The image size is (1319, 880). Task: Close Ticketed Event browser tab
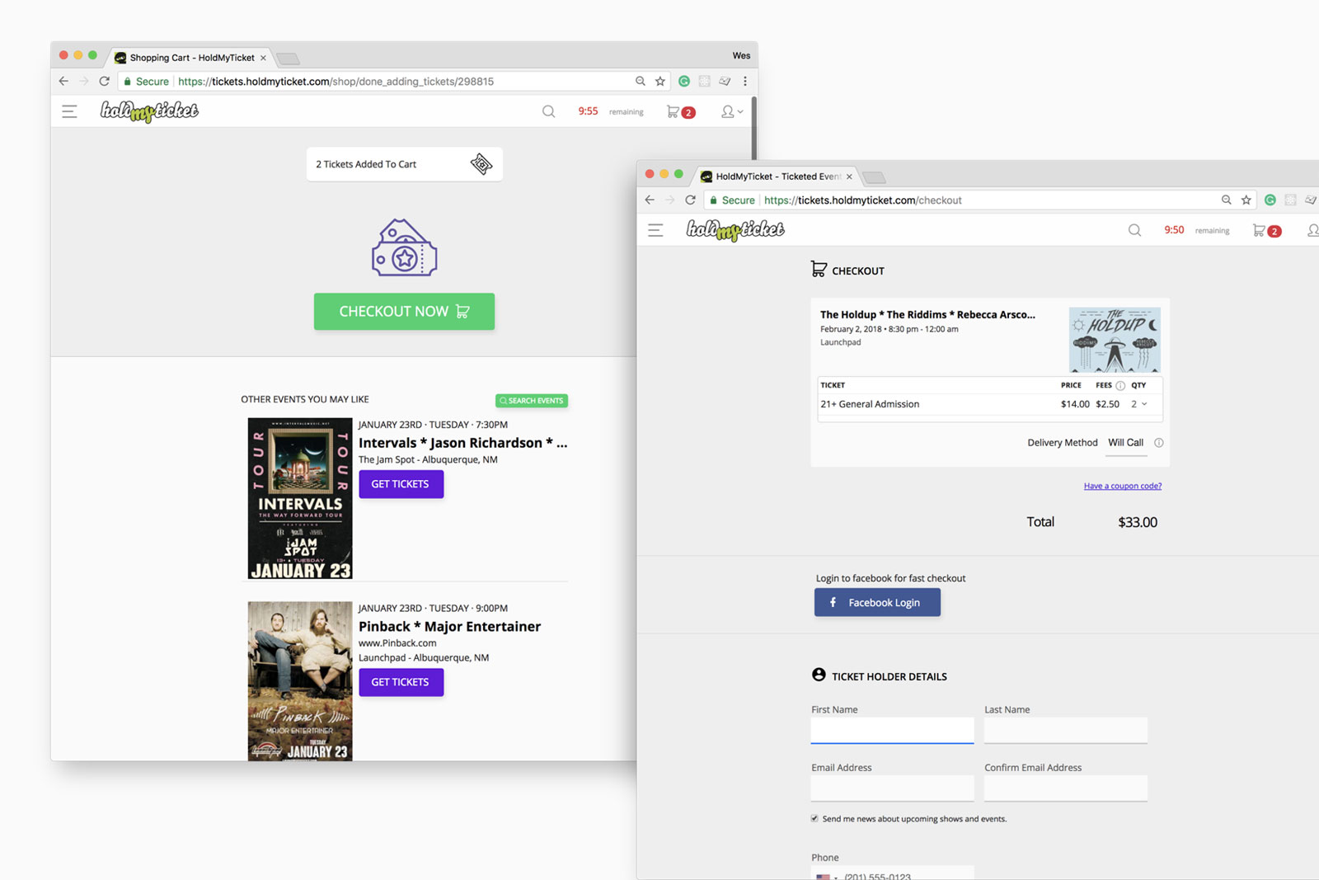[849, 176]
